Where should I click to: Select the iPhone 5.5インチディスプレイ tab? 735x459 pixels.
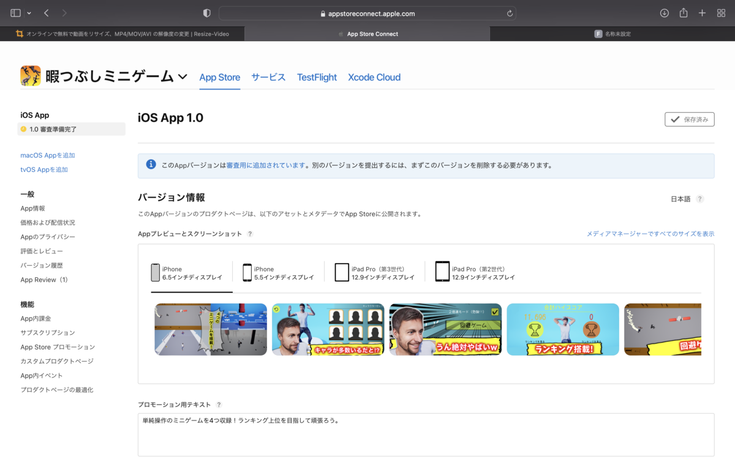click(279, 273)
